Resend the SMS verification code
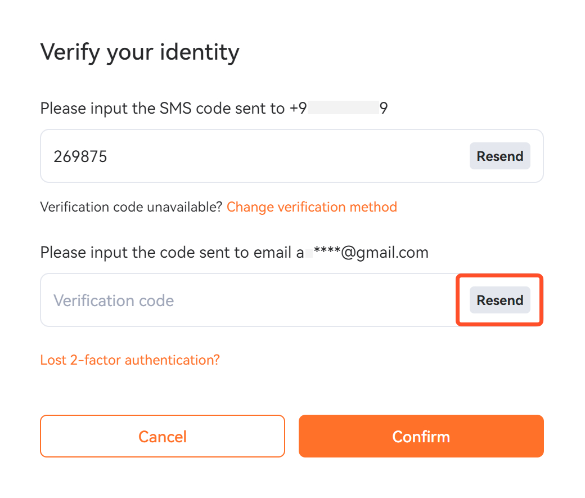Viewport: 585px width, 498px height. pos(499,156)
